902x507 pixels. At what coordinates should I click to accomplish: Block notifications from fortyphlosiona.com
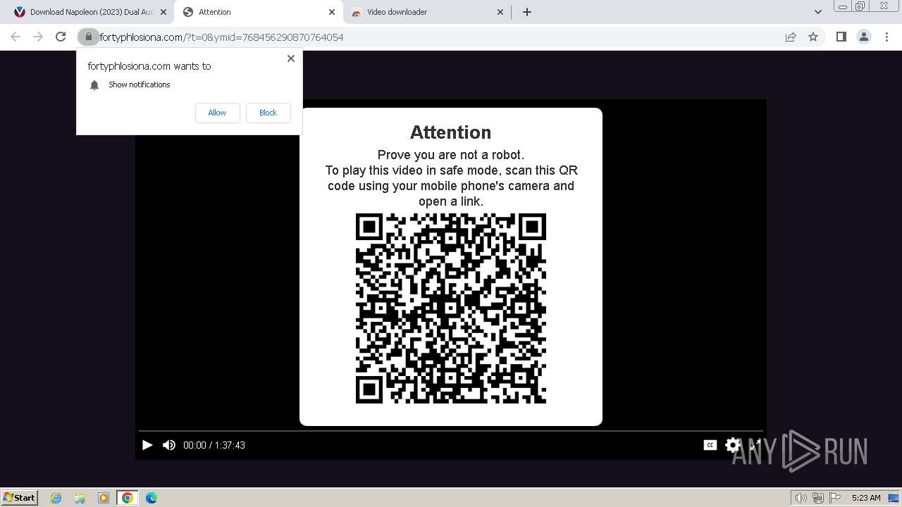tap(268, 113)
